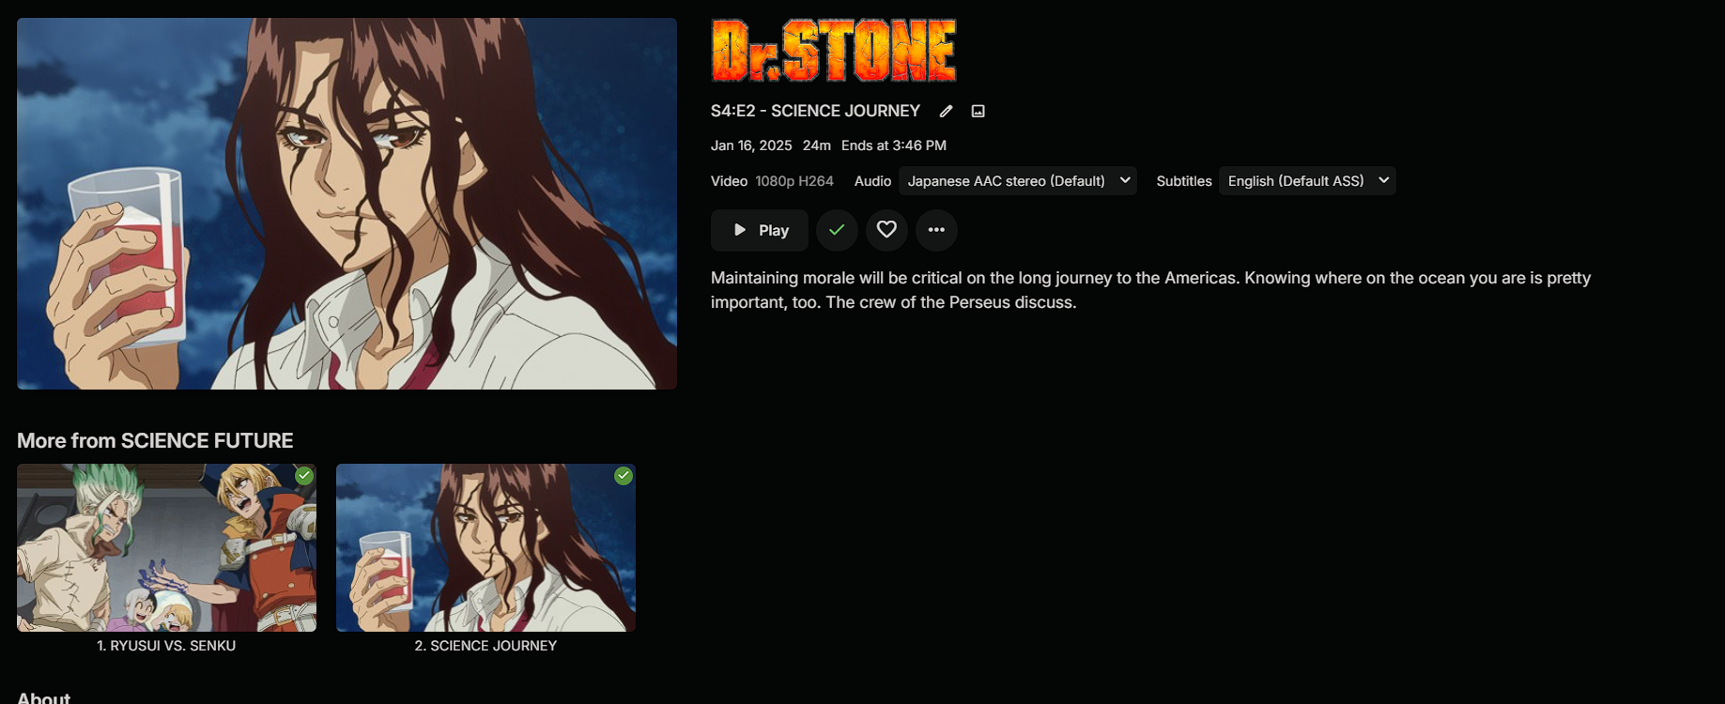This screenshot has width=1725, height=704.
Task: Click the large episode poster image
Action: coord(347,204)
